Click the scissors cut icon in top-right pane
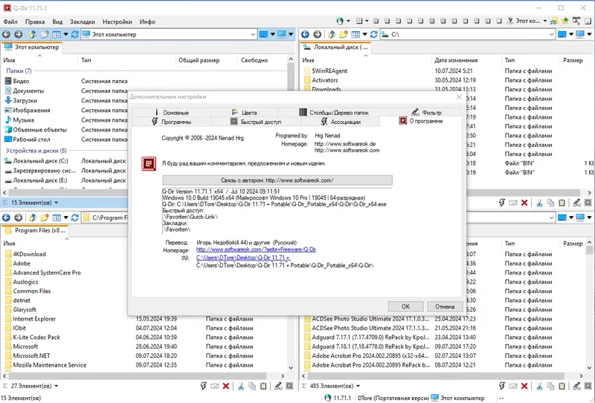 tap(539, 203)
